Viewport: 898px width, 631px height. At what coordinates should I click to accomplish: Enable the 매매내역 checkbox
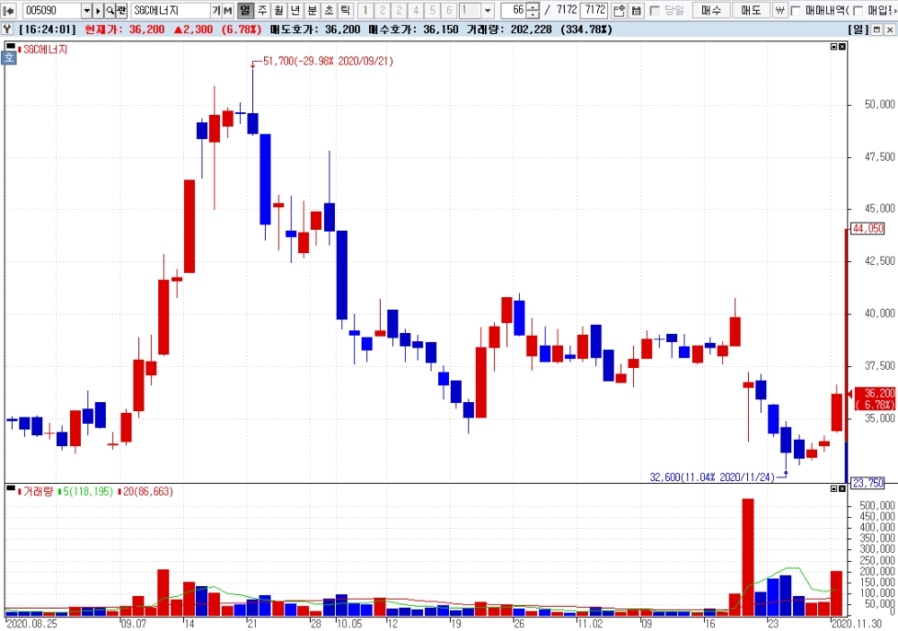click(x=795, y=11)
